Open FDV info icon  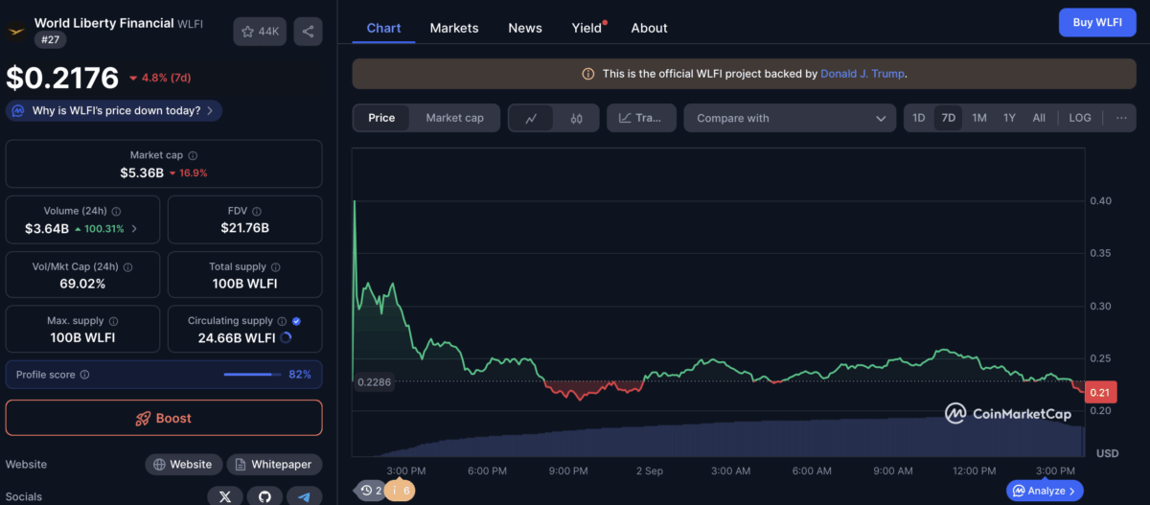point(257,211)
